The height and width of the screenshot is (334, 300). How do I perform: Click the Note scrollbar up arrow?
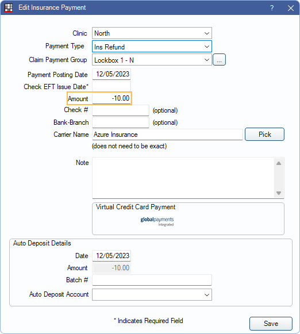[279, 163]
